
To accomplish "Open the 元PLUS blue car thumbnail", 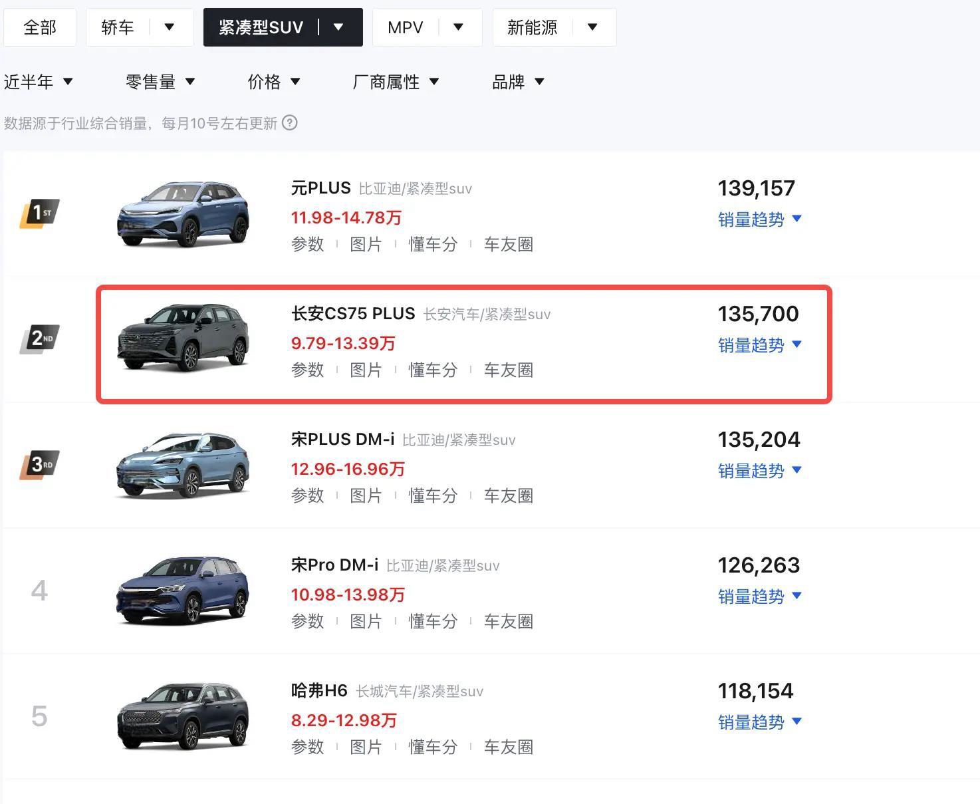I will [183, 214].
